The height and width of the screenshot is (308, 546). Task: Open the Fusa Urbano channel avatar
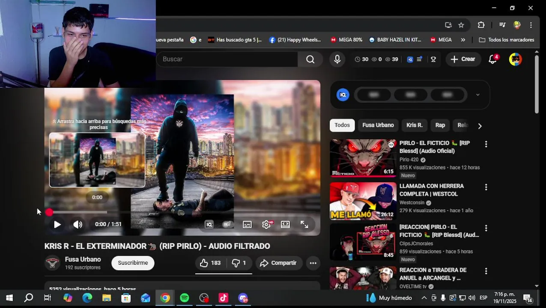[53, 263]
